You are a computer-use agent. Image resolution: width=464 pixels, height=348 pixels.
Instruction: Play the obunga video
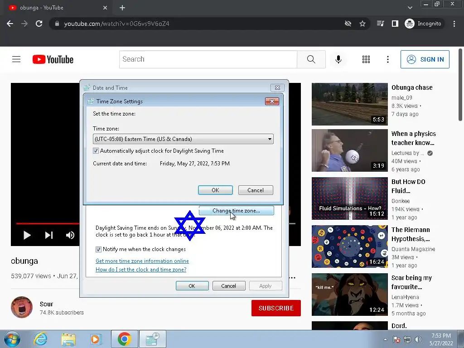pos(27,235)
